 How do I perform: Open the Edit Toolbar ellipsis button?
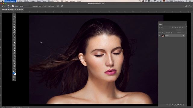click(x=14, y=69)
